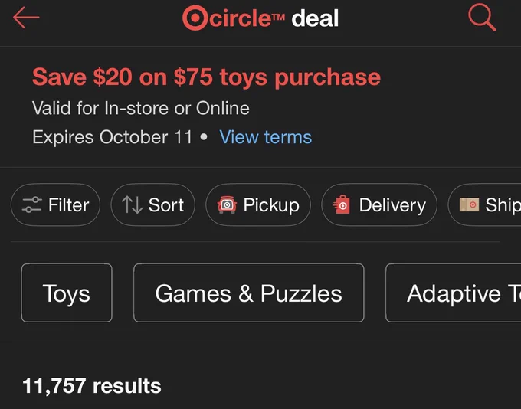Open search with the magnifier icon
Image resolution: width=521 pixels, height=409 pixels.
click(482, 18)
